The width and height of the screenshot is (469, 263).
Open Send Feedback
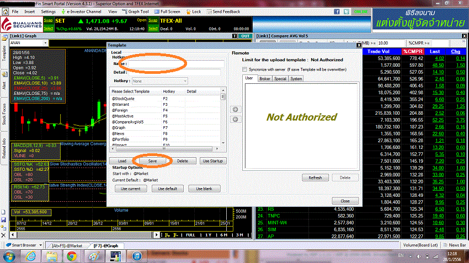click(x=223, y=12)
